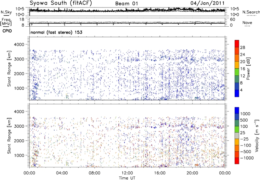Click the 500 value on velocity scale
The height and width of the screenshot is (180, 260).
(244, 120)
